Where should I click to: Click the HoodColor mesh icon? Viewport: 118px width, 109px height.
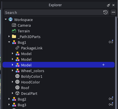tap(17, 82)
